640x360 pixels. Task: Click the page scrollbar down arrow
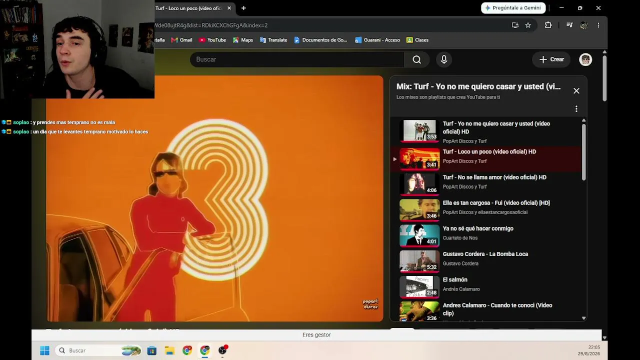pyautogui.click(x=604, y=337)
